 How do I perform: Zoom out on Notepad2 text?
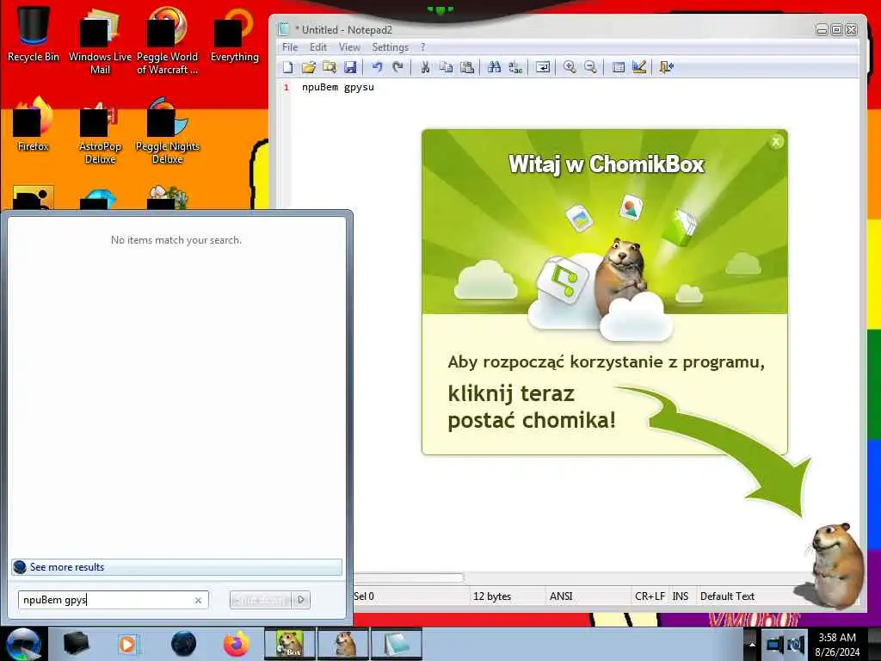tap(590, 67)
